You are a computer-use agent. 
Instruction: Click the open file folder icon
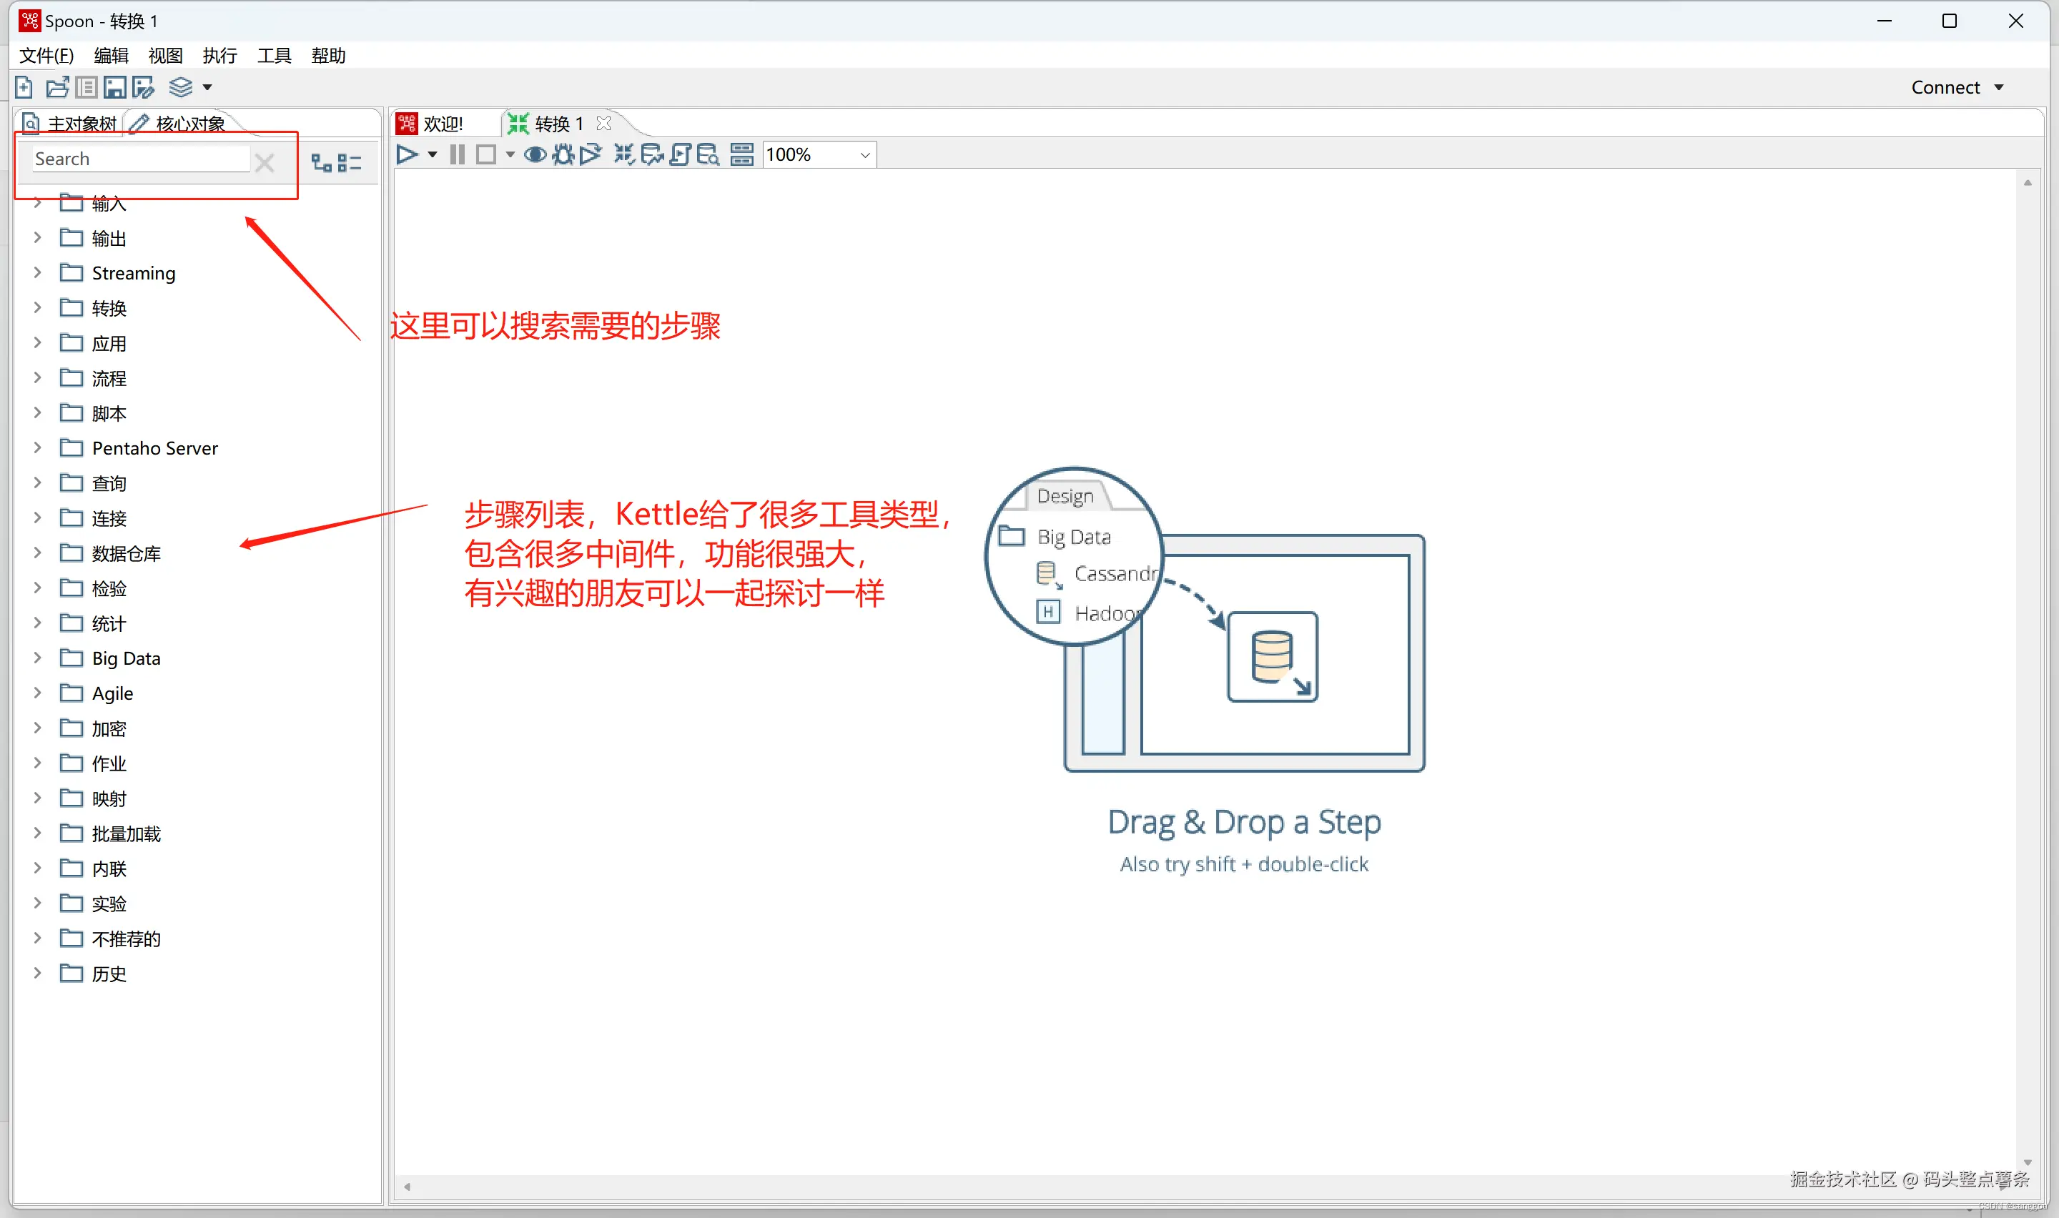56,87
